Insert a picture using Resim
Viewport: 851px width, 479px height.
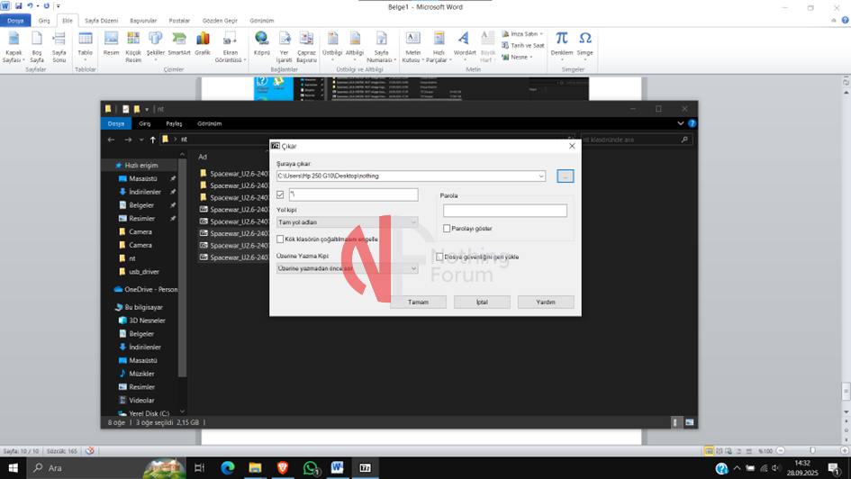pos(111,41)
